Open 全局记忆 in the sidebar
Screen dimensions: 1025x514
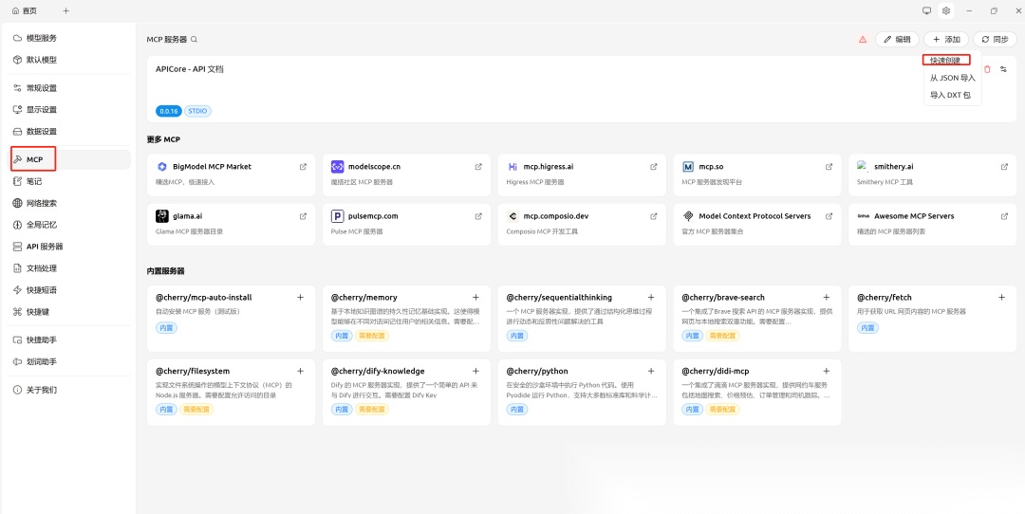[x=69, y=225]
